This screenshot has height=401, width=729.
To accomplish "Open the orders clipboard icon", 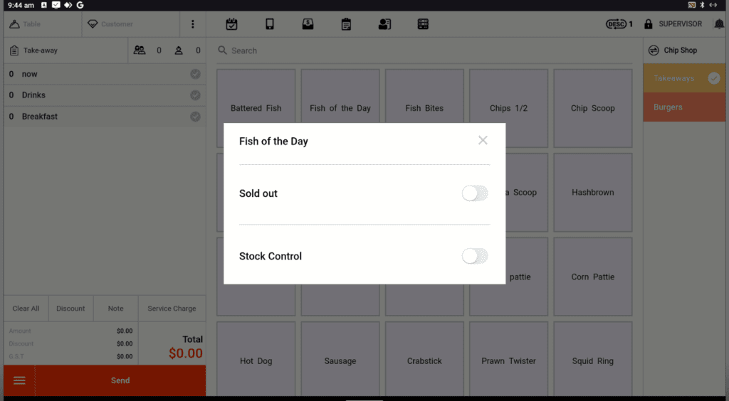I will pyautogui.click(x=346, y=24).
